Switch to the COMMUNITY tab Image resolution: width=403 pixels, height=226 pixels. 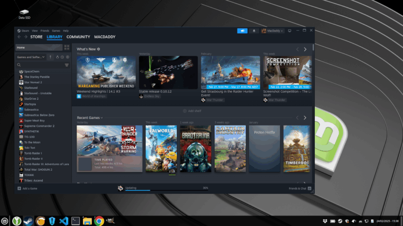click(x=78, y=37)
